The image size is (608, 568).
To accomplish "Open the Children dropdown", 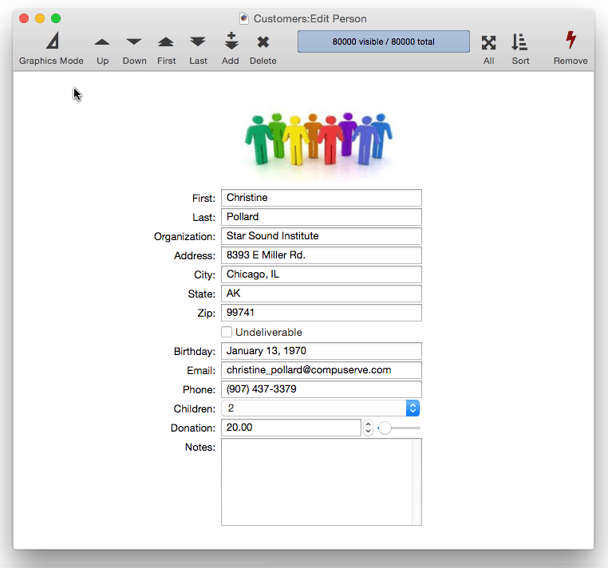I will [x=320, y=408].
